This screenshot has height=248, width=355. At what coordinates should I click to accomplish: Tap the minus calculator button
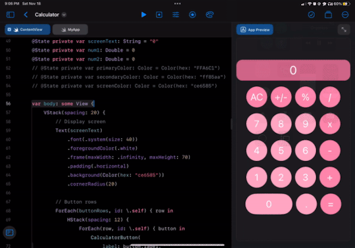[x=330, y=151]
